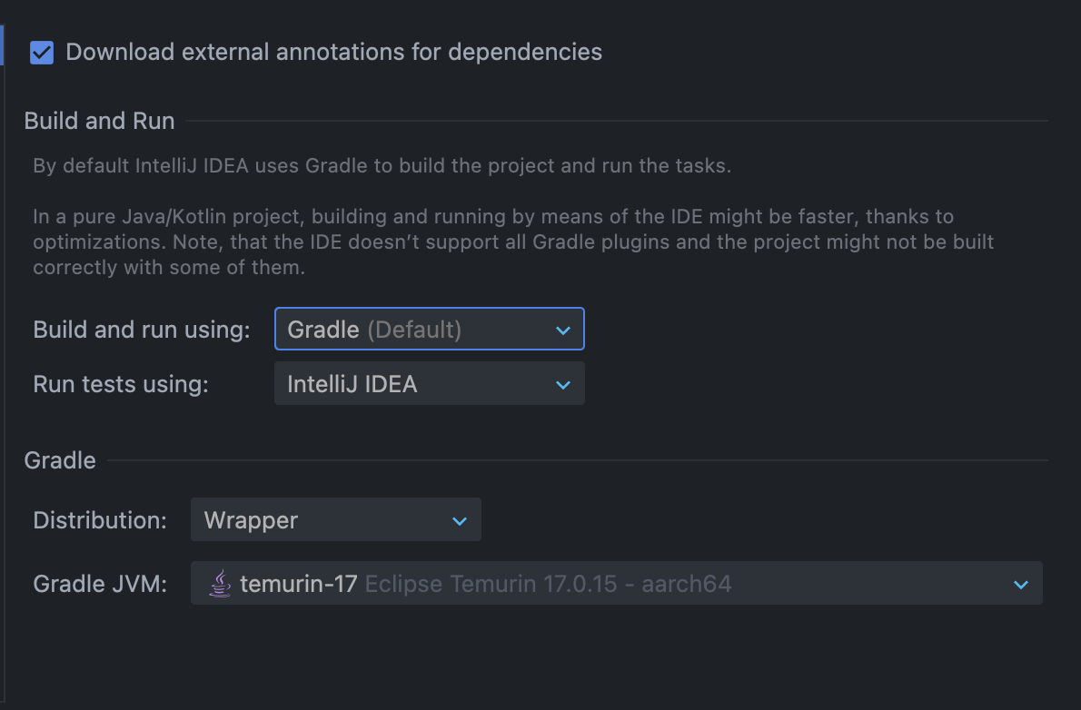Click the "Build and run using:" label
Viewport: 1081px width, 710px height.
tap(141, 330)
